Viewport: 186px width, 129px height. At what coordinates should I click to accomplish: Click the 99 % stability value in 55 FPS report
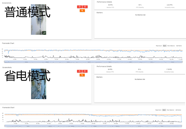click(x=140, y=5)
